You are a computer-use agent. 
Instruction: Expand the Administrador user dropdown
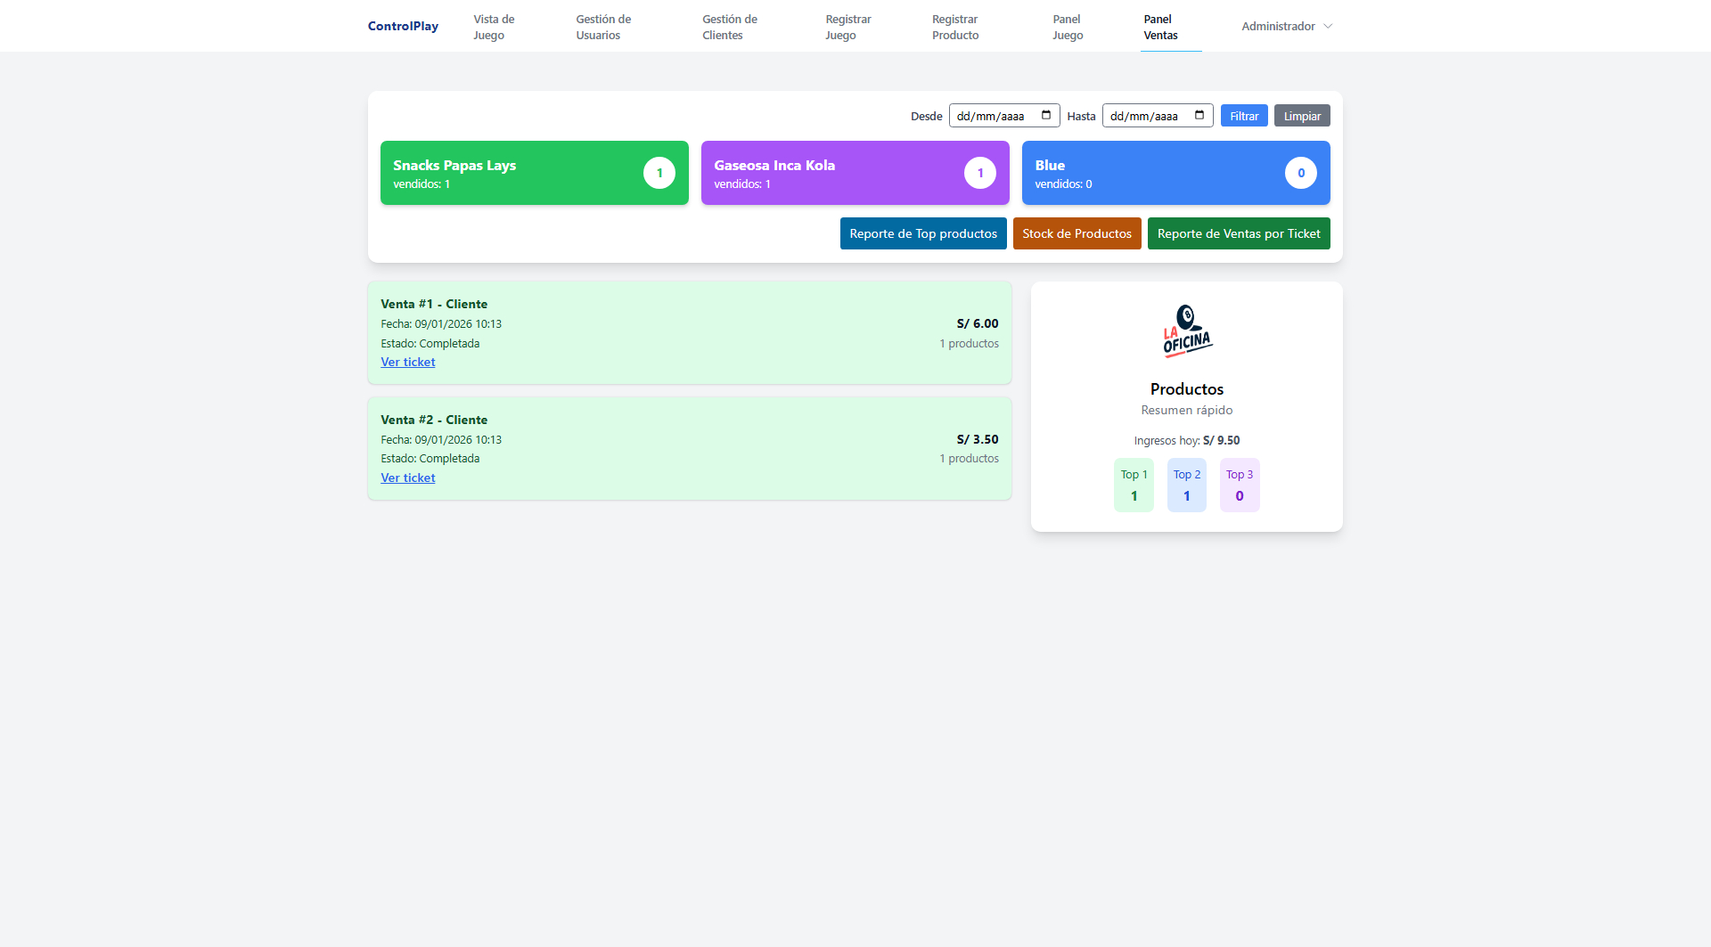(x=1286, y=27)
